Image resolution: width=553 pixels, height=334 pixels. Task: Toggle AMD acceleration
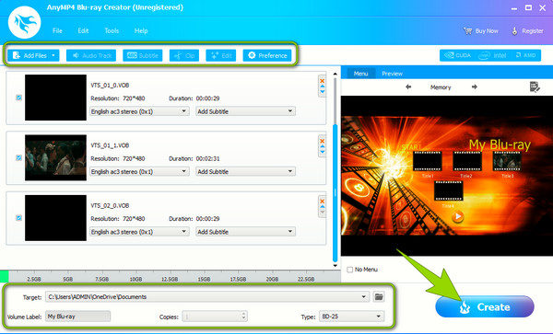click(525, 55)
